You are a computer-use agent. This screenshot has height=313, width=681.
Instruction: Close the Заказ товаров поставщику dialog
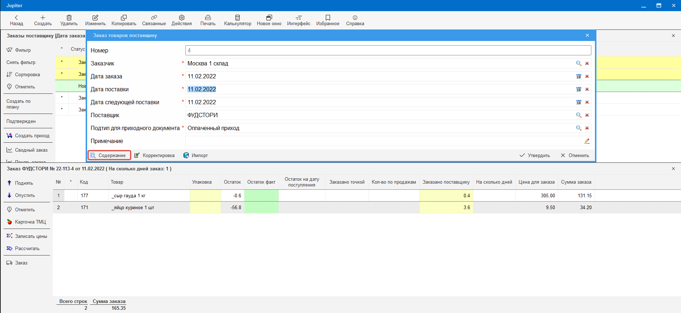click(587, 35)
